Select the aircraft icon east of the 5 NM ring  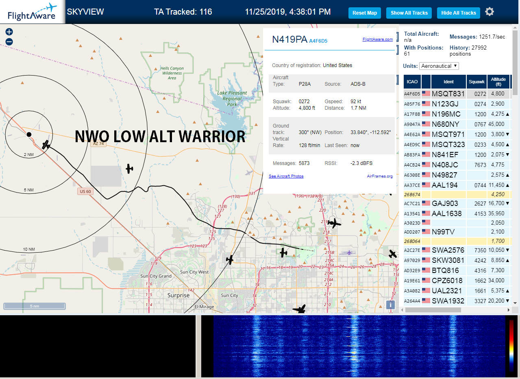click(129, 168)
